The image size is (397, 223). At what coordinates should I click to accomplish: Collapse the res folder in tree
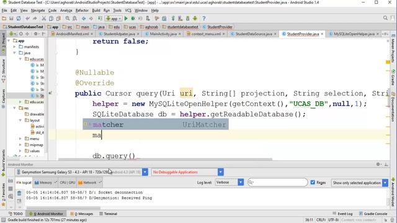tap(14, 108)
